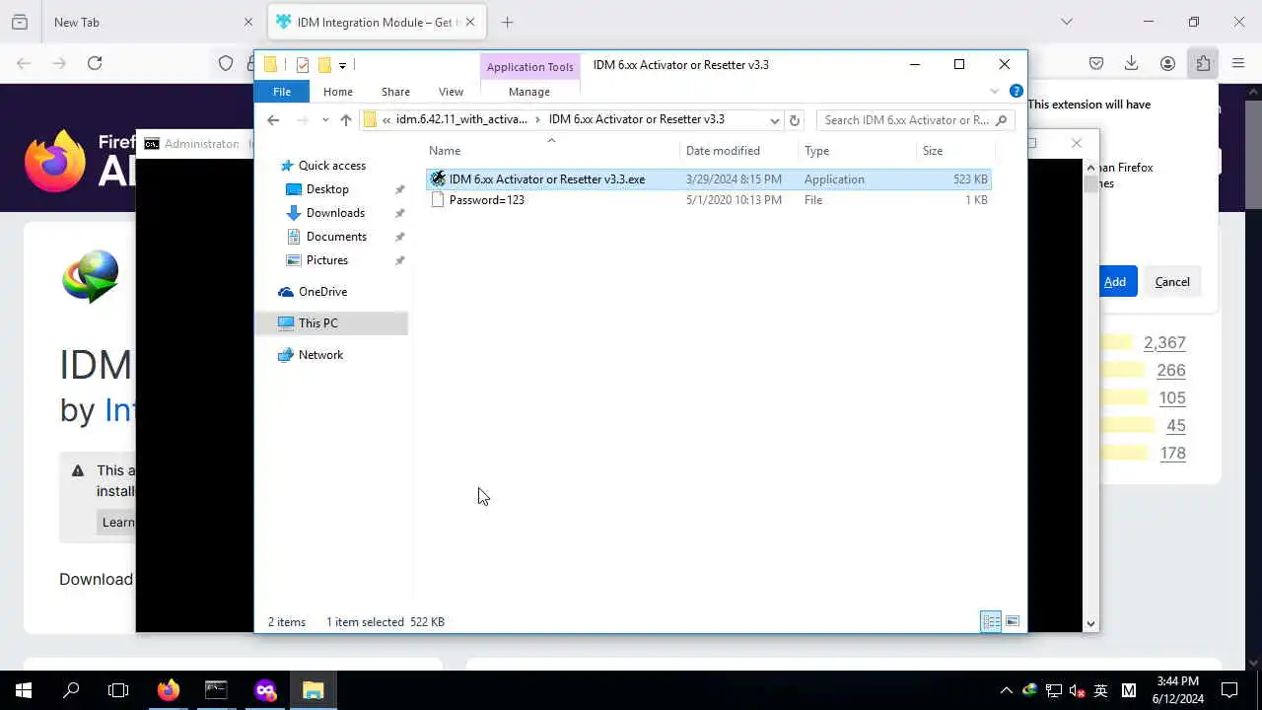Click the Properties quick access toolbar icon
1262x710 pixels.
coord(303,65)
